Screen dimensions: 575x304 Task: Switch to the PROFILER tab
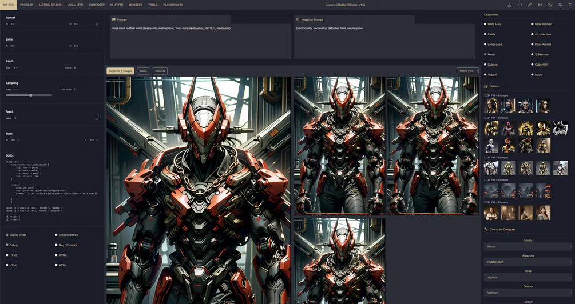point(26,5)
